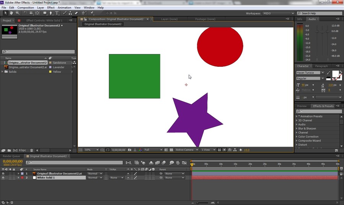This screenshot has height=205, width=344.
Task: Click the white fill color swatch
Action: [335, 73]
